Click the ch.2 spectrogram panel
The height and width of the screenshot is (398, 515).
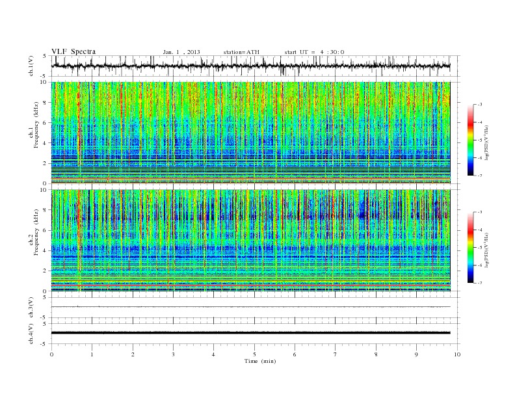coord(250,241)
